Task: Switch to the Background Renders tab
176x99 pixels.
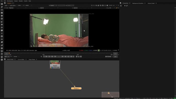Action: (138, 3)
